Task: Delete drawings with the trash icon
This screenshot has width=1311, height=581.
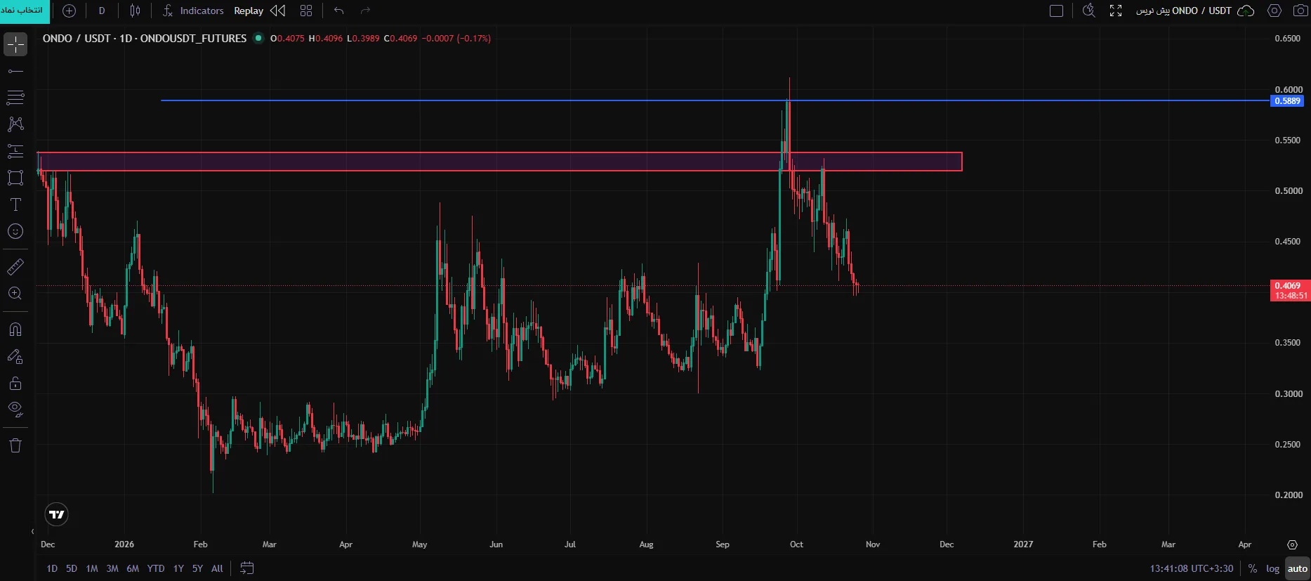Action: click(x=15, y=445)
